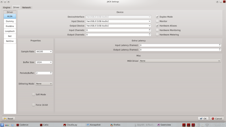The image size is (226, 127).
Task: Click the OK button
Action: click(x=203, y=119)
